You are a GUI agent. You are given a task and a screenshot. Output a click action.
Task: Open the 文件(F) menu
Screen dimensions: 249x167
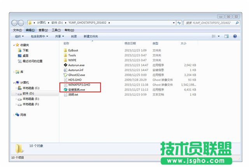18,30
